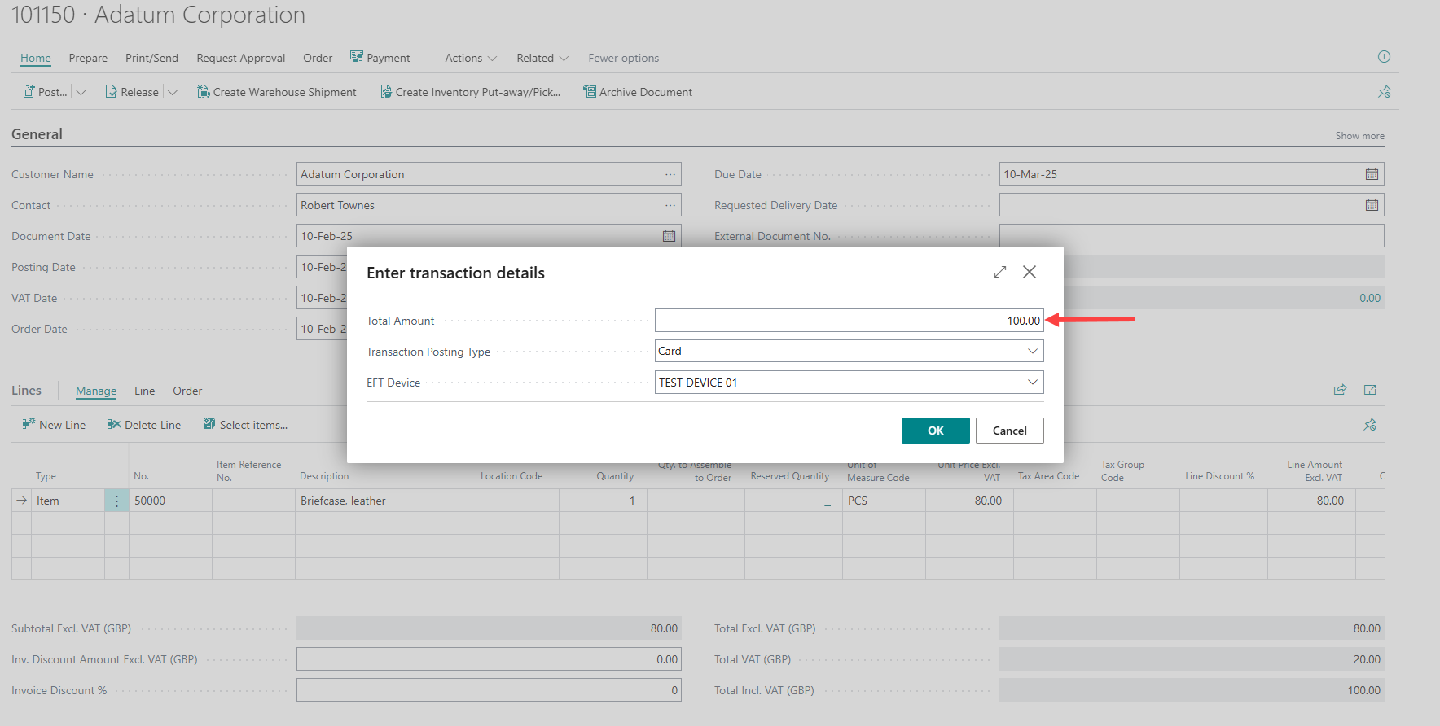Expand the EFT Device dropdown
This screenshot has height=726, width=1440.
pos(1032,383)
